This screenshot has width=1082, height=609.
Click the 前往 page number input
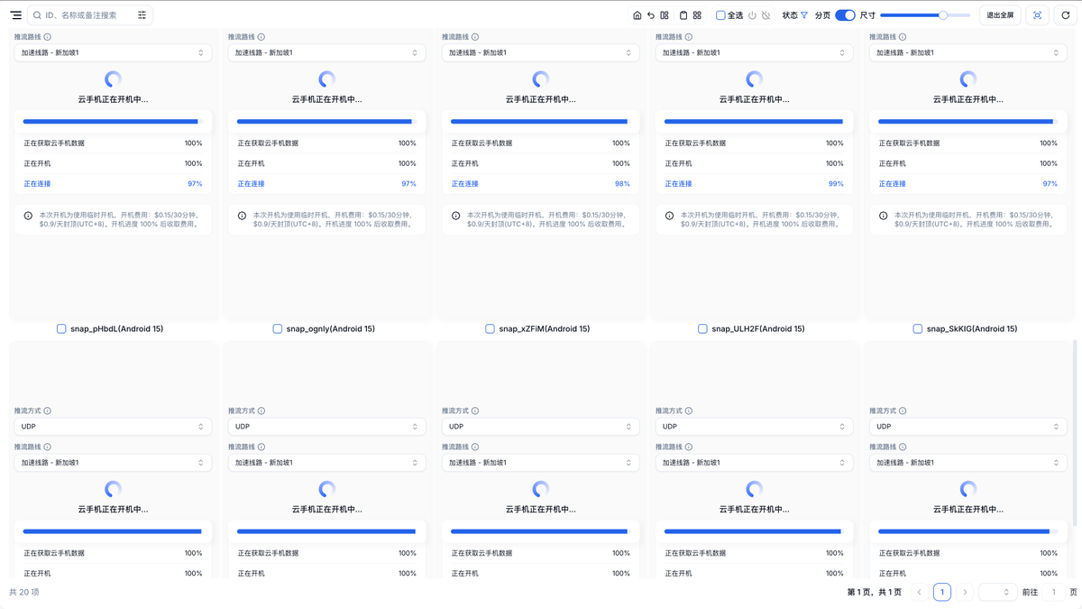tap(1053, 592)
